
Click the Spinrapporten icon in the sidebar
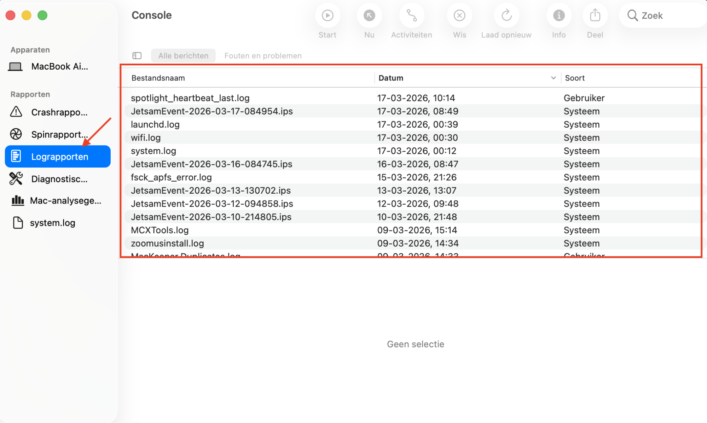pyautogui.click(x=16, y=134)
